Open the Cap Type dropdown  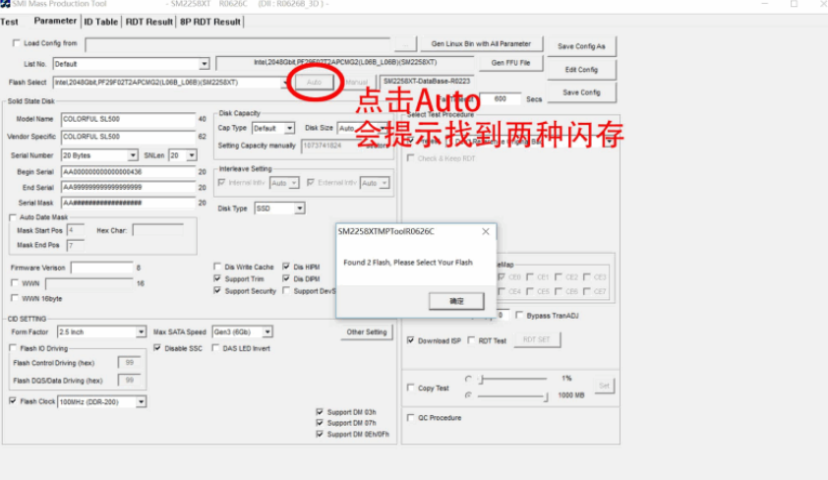click(x=289, y=128)
